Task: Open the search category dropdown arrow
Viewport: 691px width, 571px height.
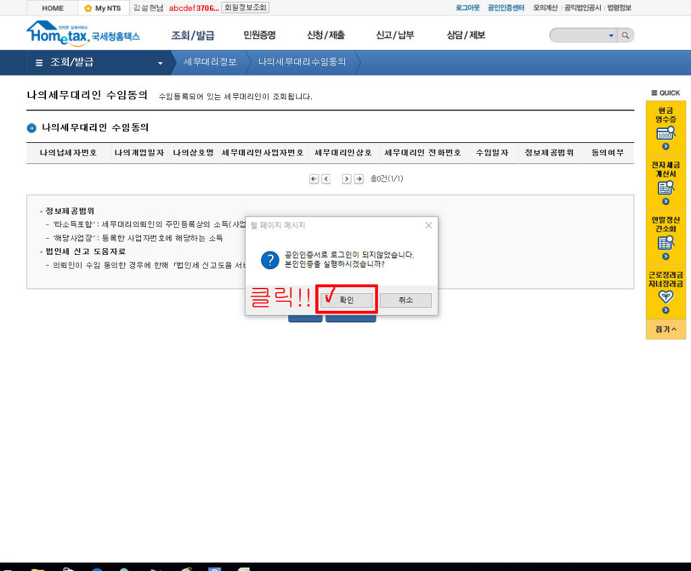Action: pos(611,35)
